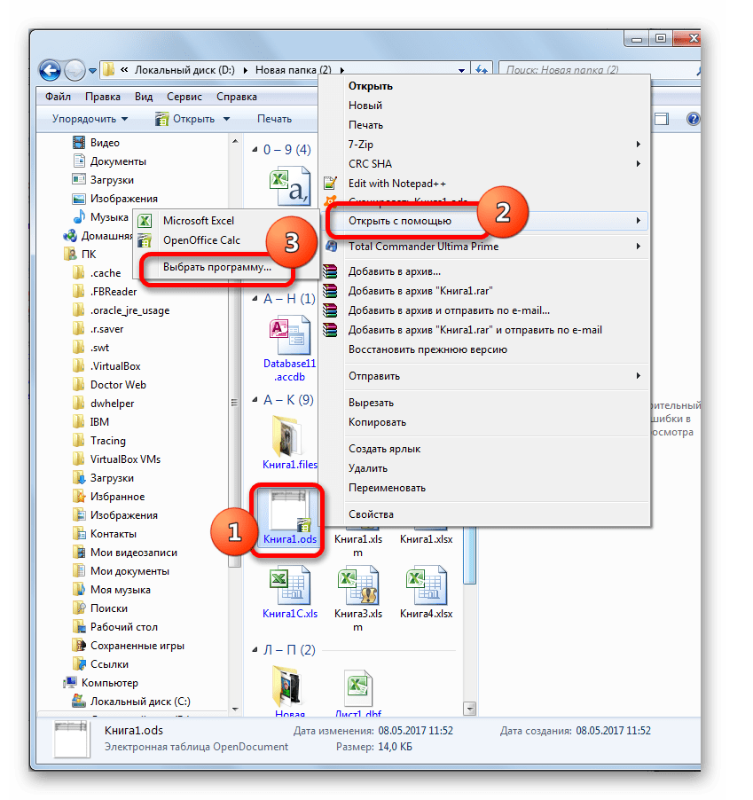
Task: Open the Правка menu
Action: tap(103, 97)
